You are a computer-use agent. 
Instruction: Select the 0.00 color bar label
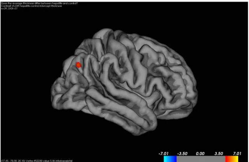tap(200, 153)
